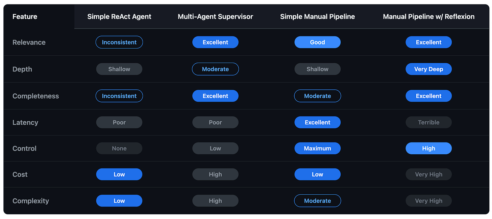Screen dimensions: 492x219
Task: Click the Simple Manual Pipeline column header
Action: pyautogui.click(x=317, y=17)
